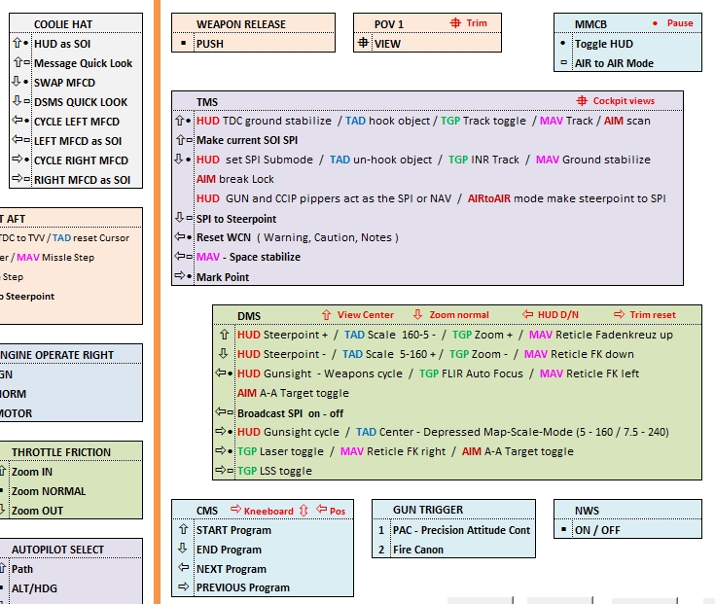Click the up arrow beside HUD as SOI
The height and width of the screenshot is (604, 715).
pos(18,43)
